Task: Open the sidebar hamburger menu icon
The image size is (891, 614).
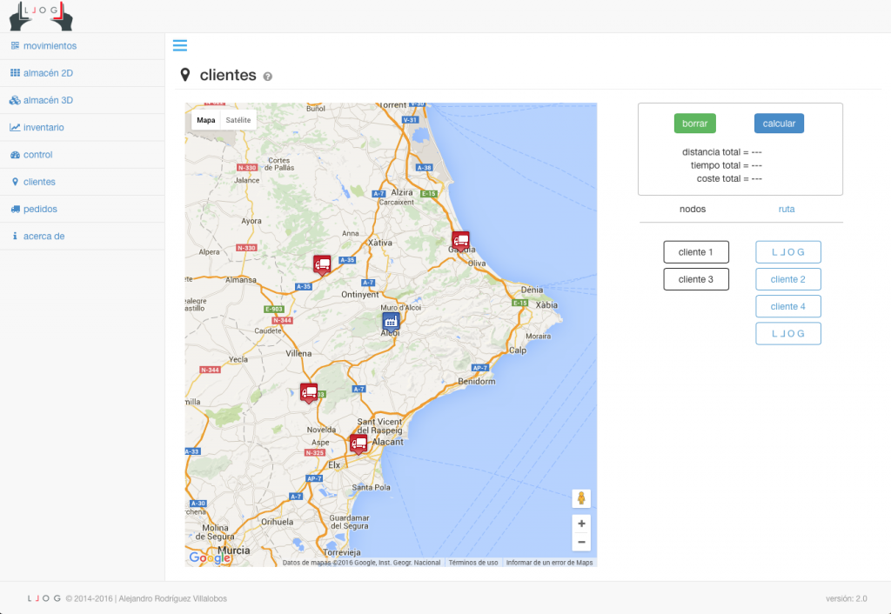Action: 181,45
